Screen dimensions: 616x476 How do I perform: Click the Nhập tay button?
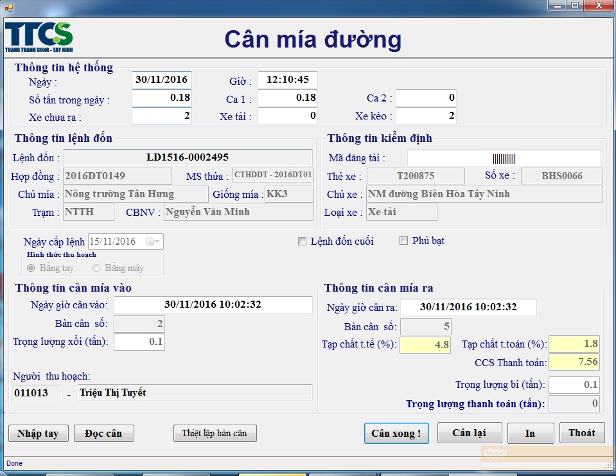(39, 433)
